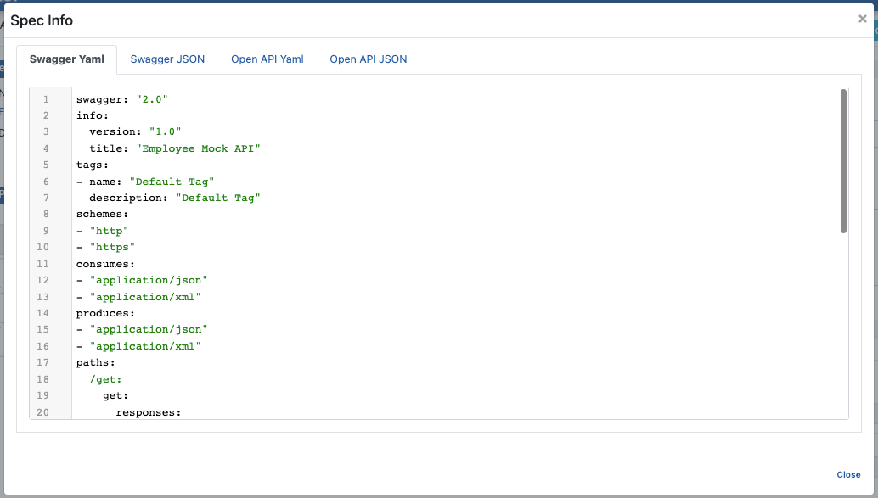Click the description "Default Tag" line
The image size is (878, 498).
[x=174, y=198]
